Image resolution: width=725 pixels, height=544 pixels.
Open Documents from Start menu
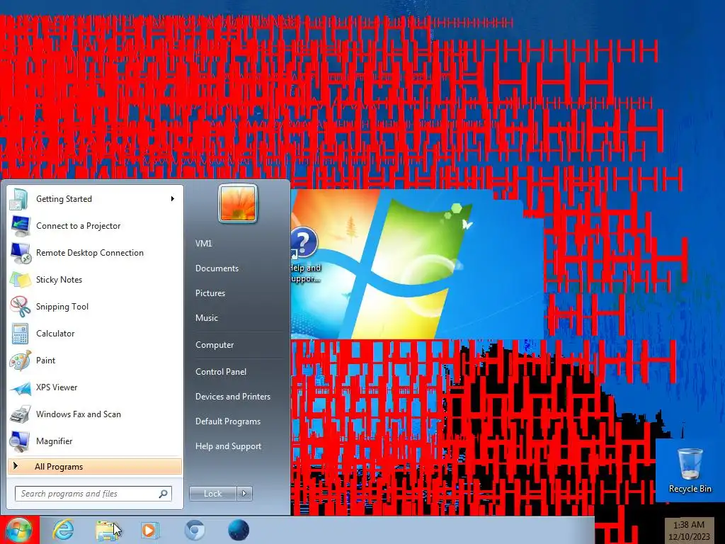(217, 268)
